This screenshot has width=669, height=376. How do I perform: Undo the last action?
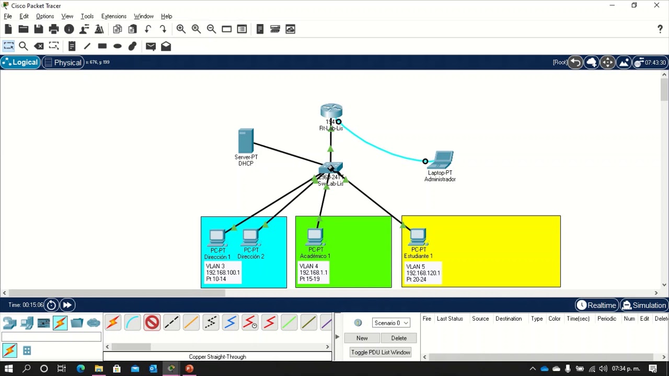[x=148, y=29]
